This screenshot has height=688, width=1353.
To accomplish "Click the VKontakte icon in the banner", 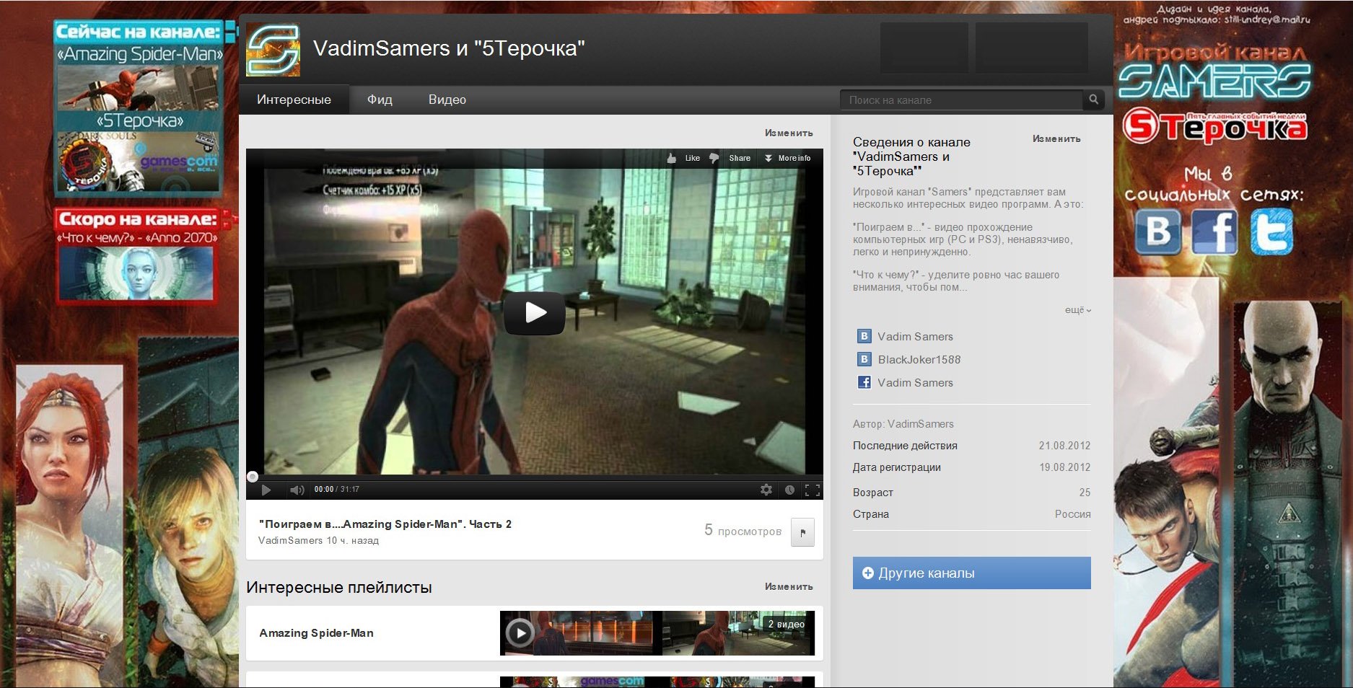I will coord(1157,231).
